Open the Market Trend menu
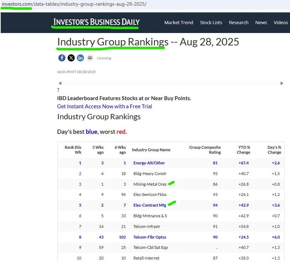290x262 pixels. point(179,22)
